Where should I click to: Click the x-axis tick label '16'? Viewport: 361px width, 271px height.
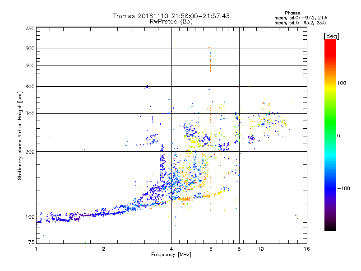307,249
